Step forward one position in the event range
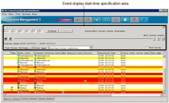 (x=159, y=39)
